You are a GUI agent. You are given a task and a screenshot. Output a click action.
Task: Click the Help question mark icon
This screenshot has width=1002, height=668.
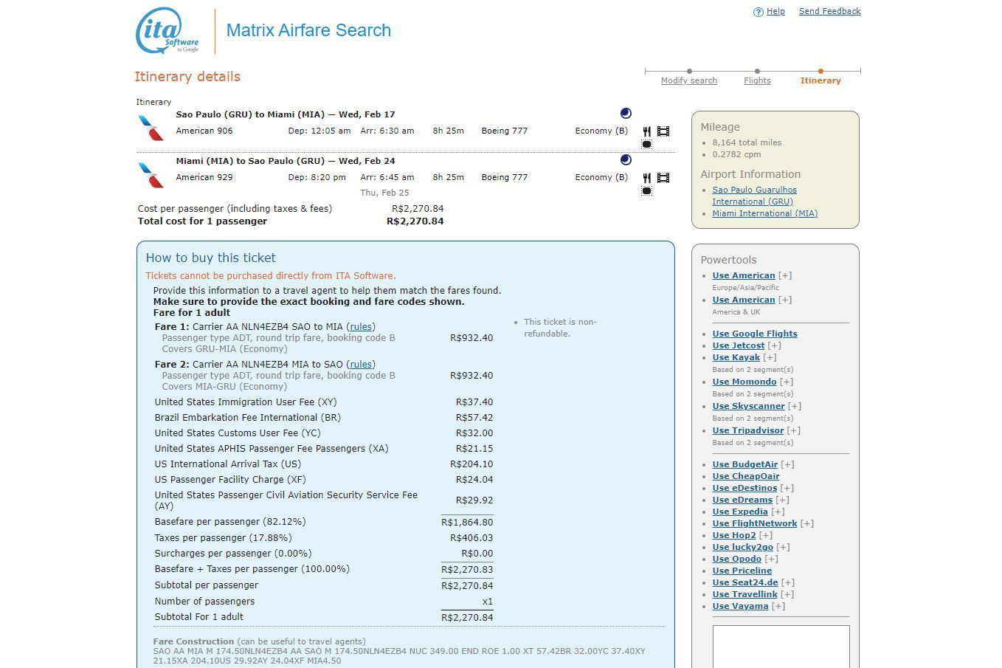point(758,12)
